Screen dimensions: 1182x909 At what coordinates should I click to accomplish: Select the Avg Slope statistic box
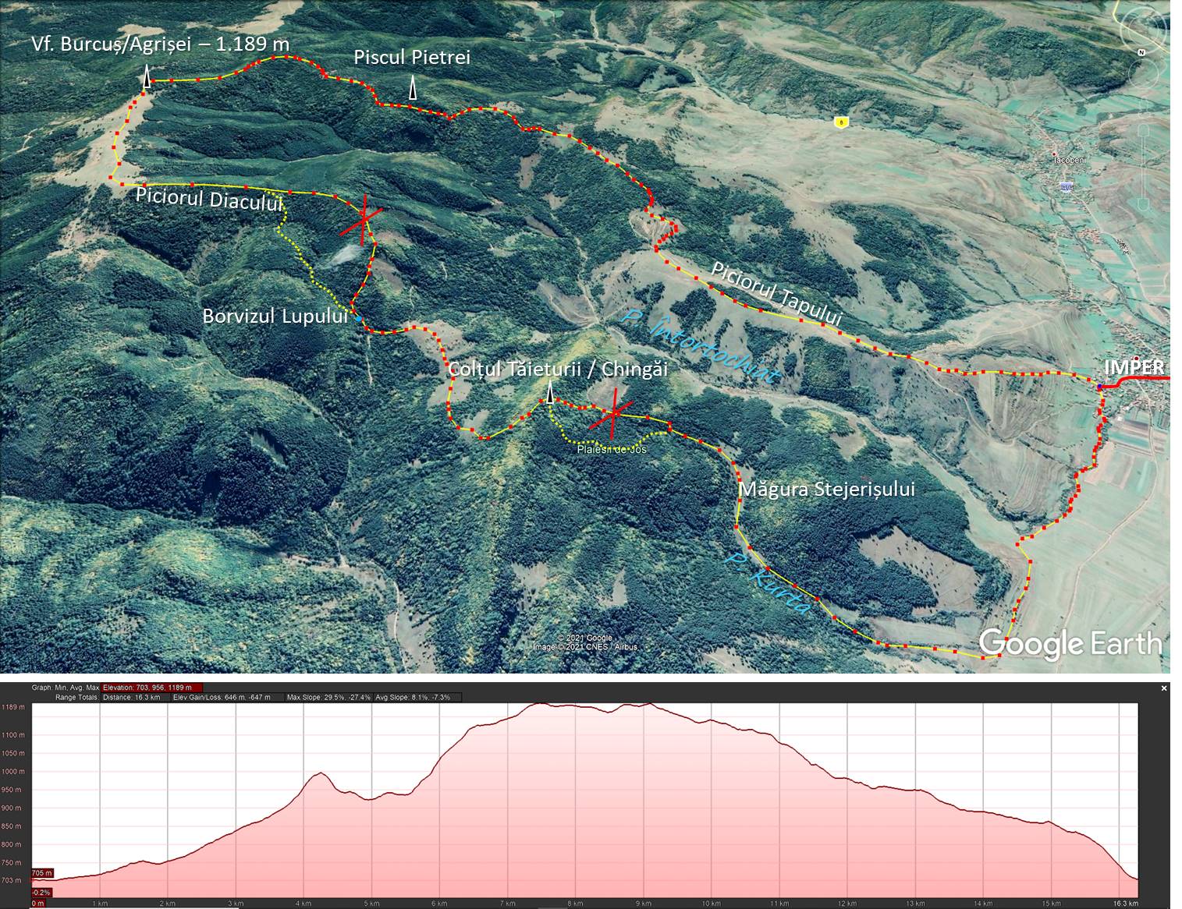point(413,697)
